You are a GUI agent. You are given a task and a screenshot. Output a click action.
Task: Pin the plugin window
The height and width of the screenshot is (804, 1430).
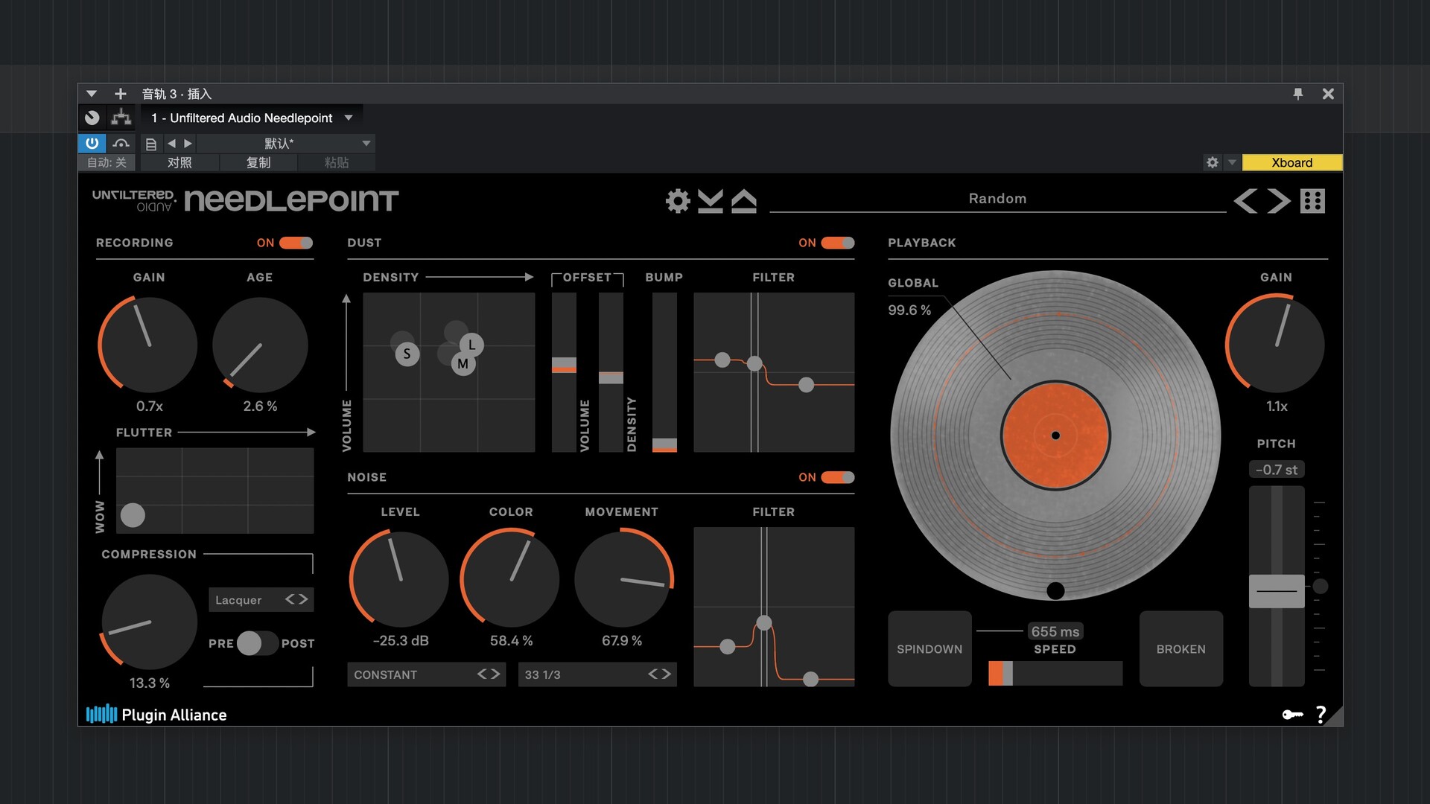1298,94
